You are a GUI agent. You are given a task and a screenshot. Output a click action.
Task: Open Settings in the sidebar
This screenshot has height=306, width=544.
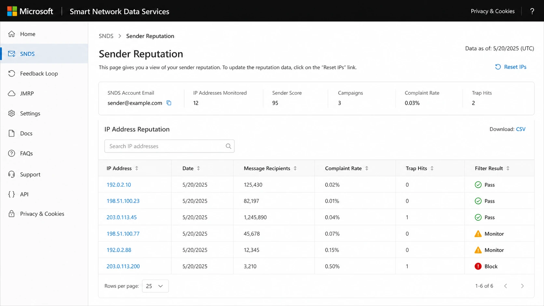(44, 113)
